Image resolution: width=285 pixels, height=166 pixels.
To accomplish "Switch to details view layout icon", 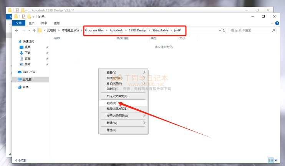I will [271, 160].
